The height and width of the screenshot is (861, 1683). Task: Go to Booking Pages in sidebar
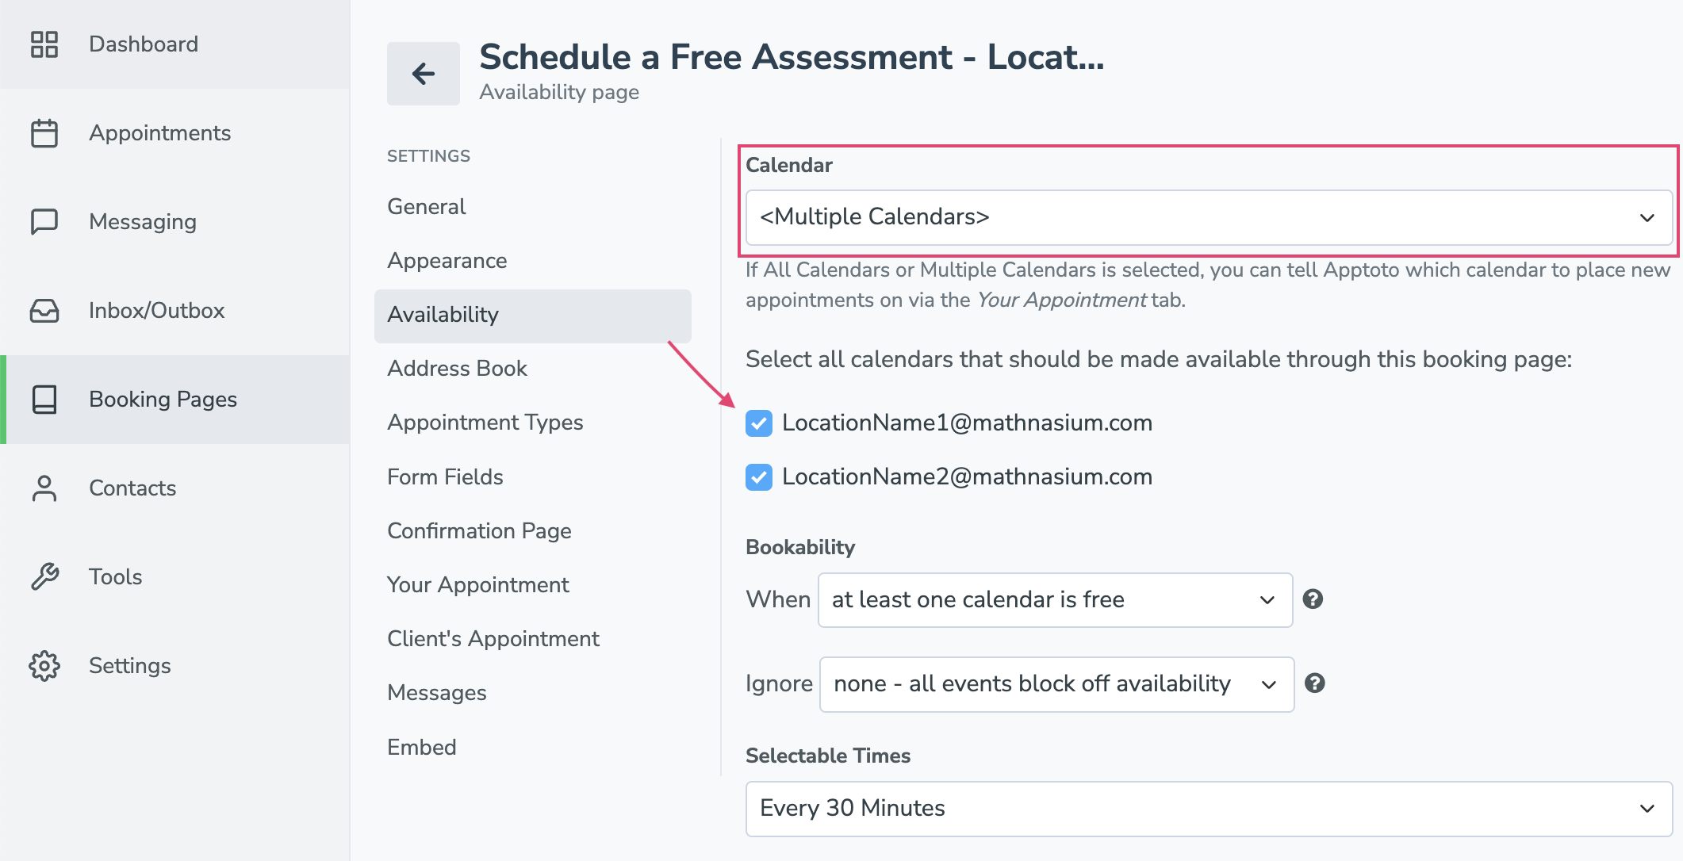pyautogui.click(x=174, y=400)
